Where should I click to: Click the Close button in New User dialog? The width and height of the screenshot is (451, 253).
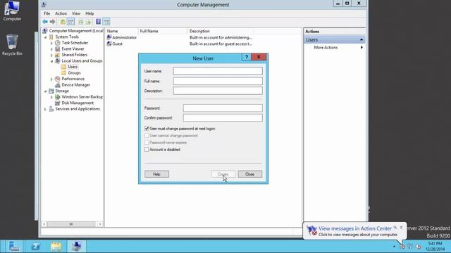click(x=249, y=174)
